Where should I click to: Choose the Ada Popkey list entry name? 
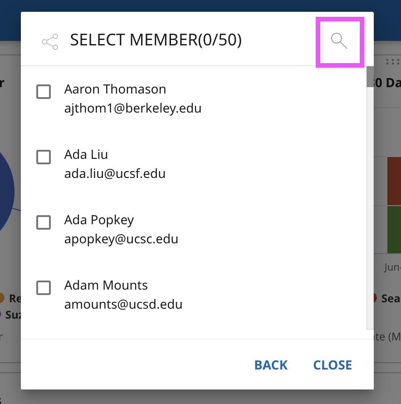pos(99,220)
